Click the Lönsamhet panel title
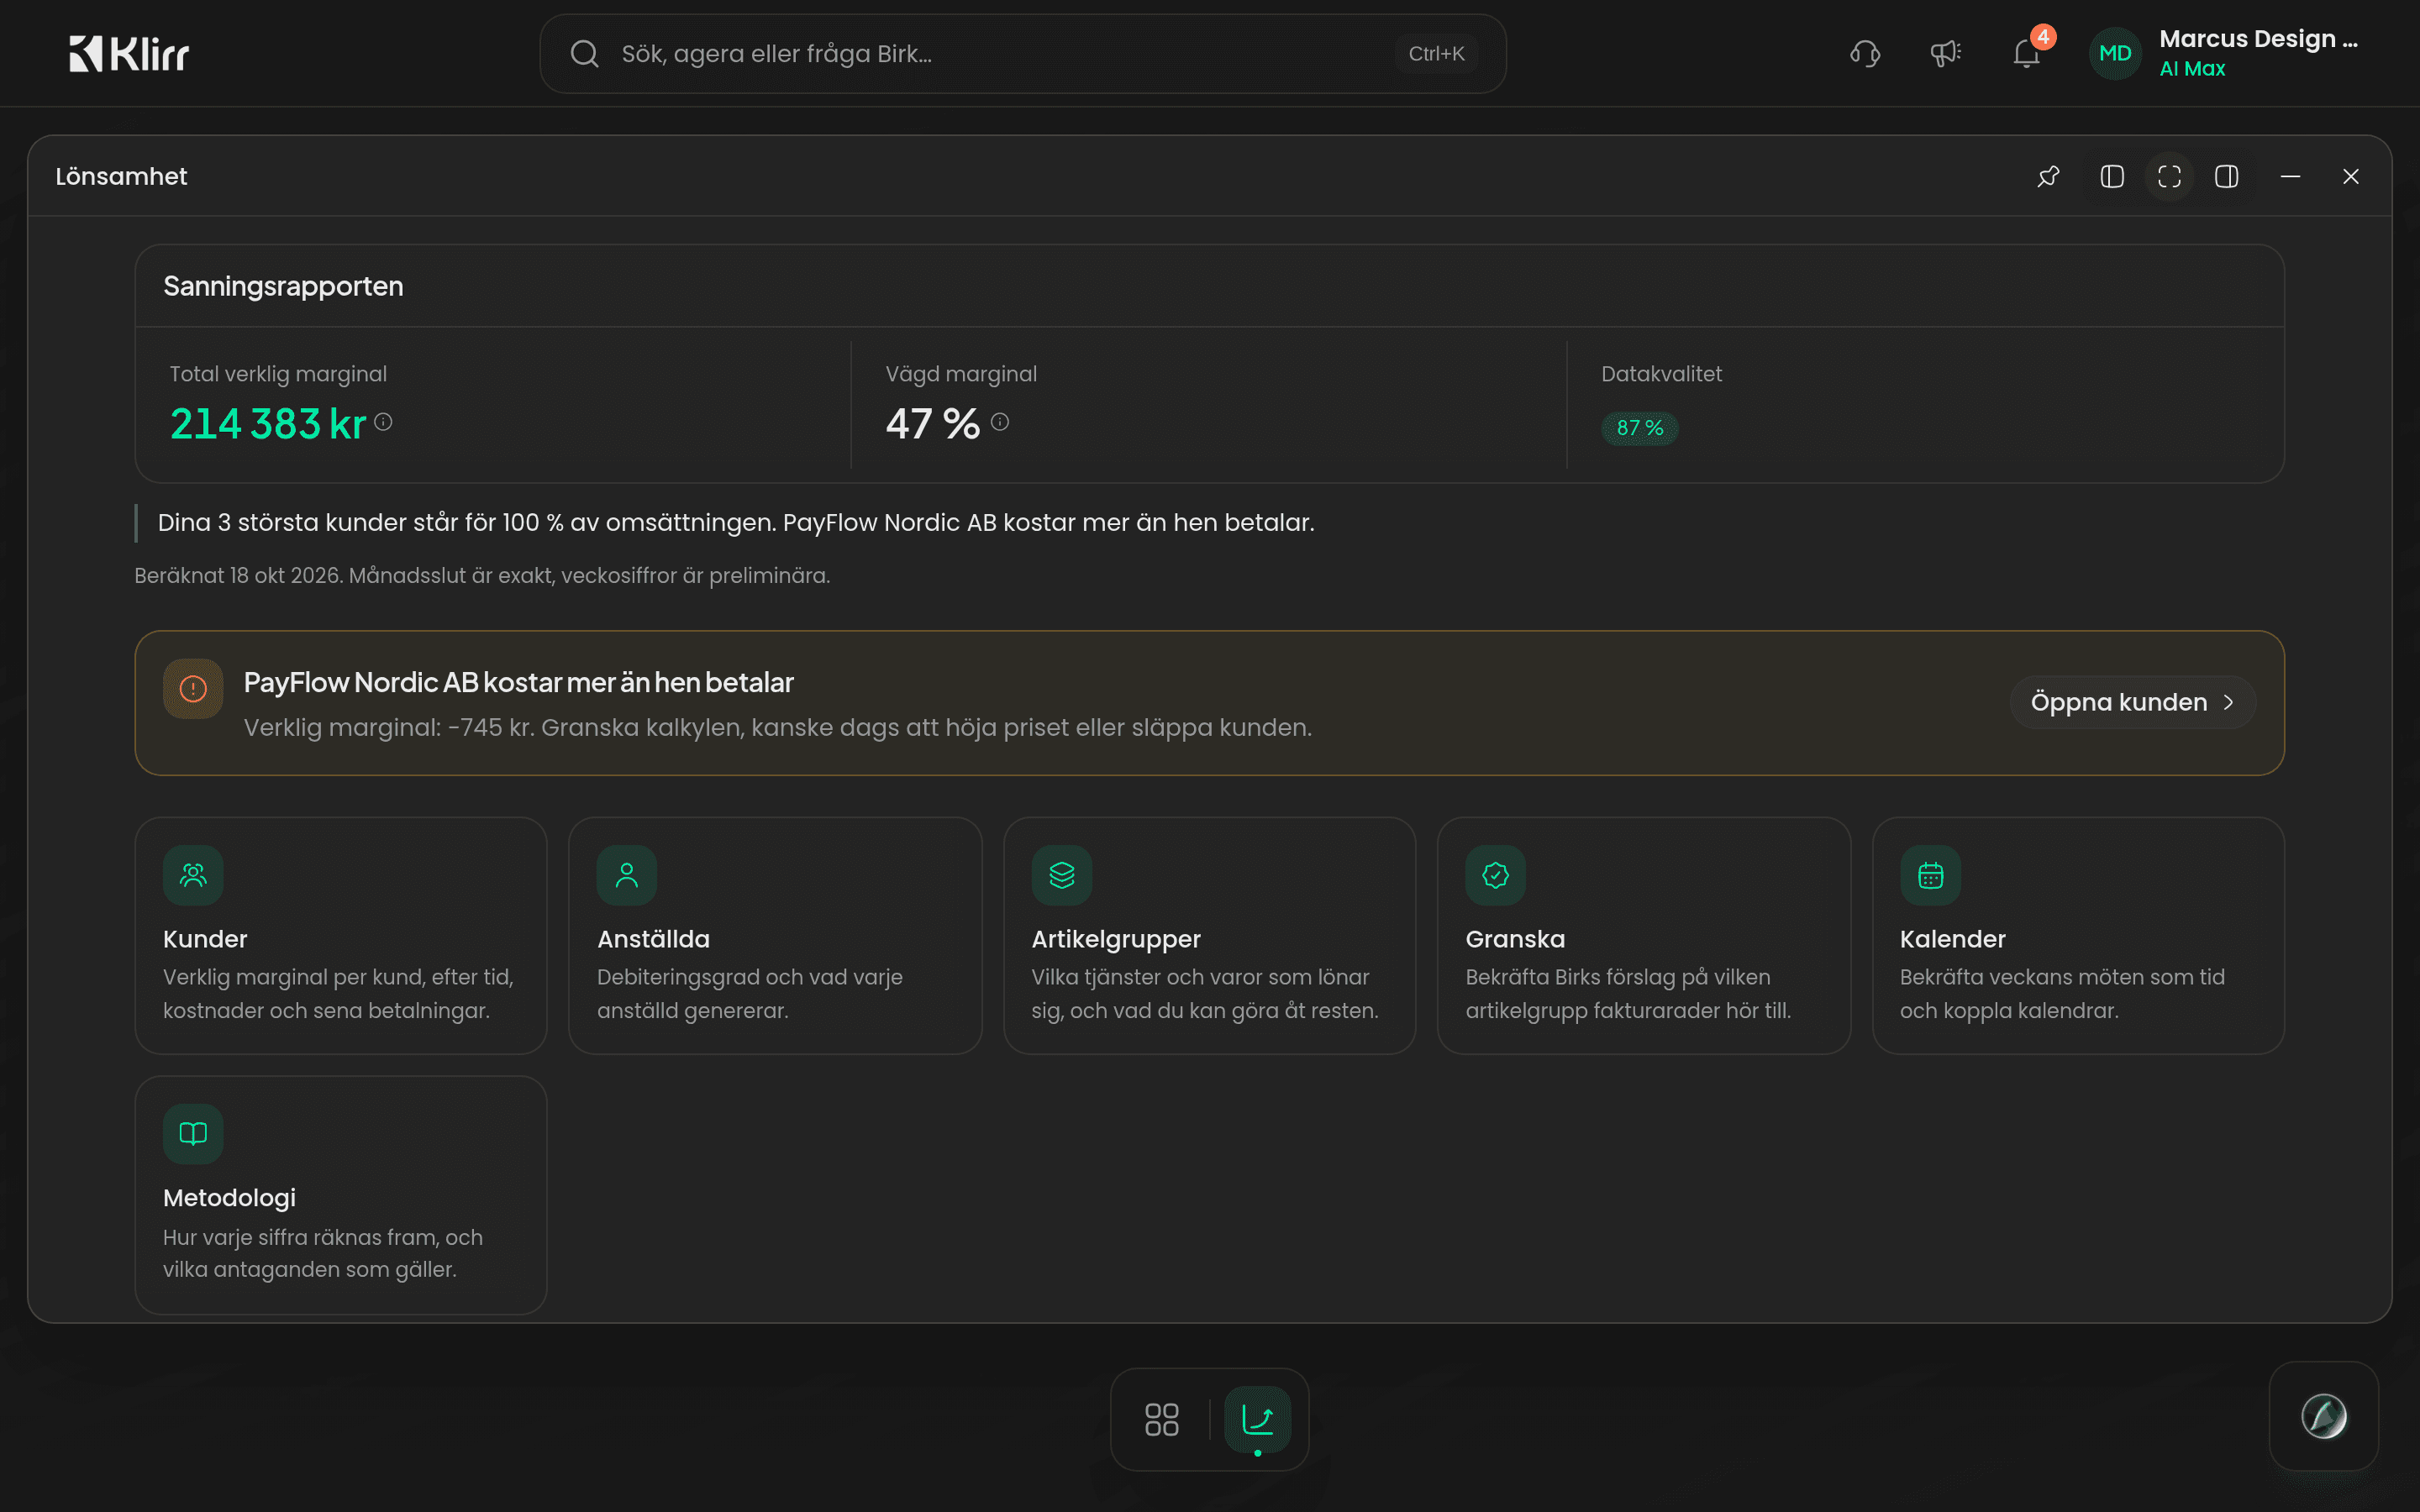 point(121,177)
